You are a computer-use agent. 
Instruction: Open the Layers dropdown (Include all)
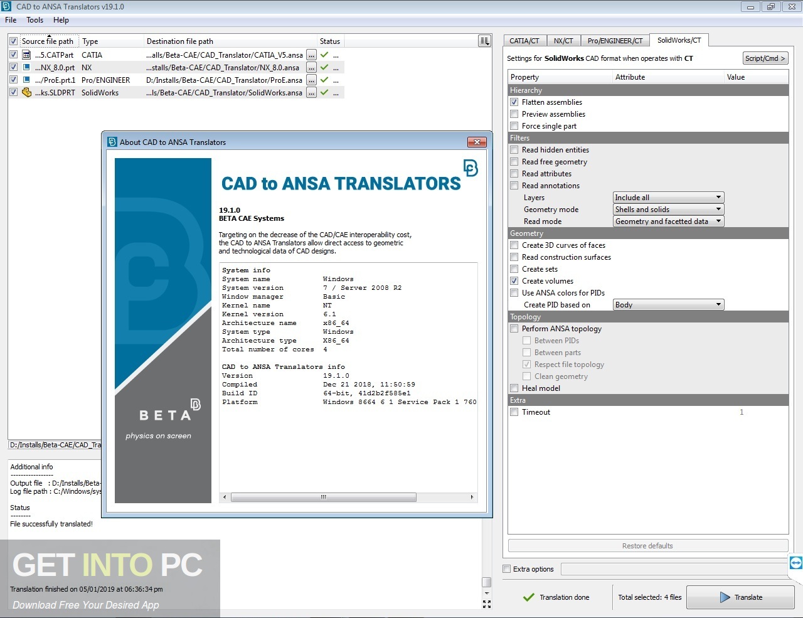coord(669,198)
